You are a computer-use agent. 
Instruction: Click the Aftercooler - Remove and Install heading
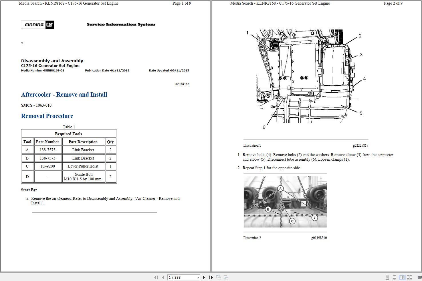tap(64, 95)
